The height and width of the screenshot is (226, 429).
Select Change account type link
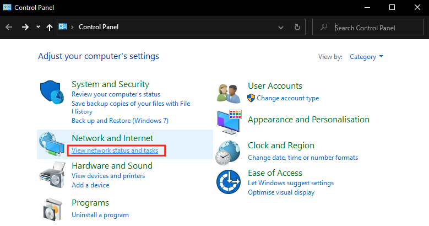coord(287,98)
